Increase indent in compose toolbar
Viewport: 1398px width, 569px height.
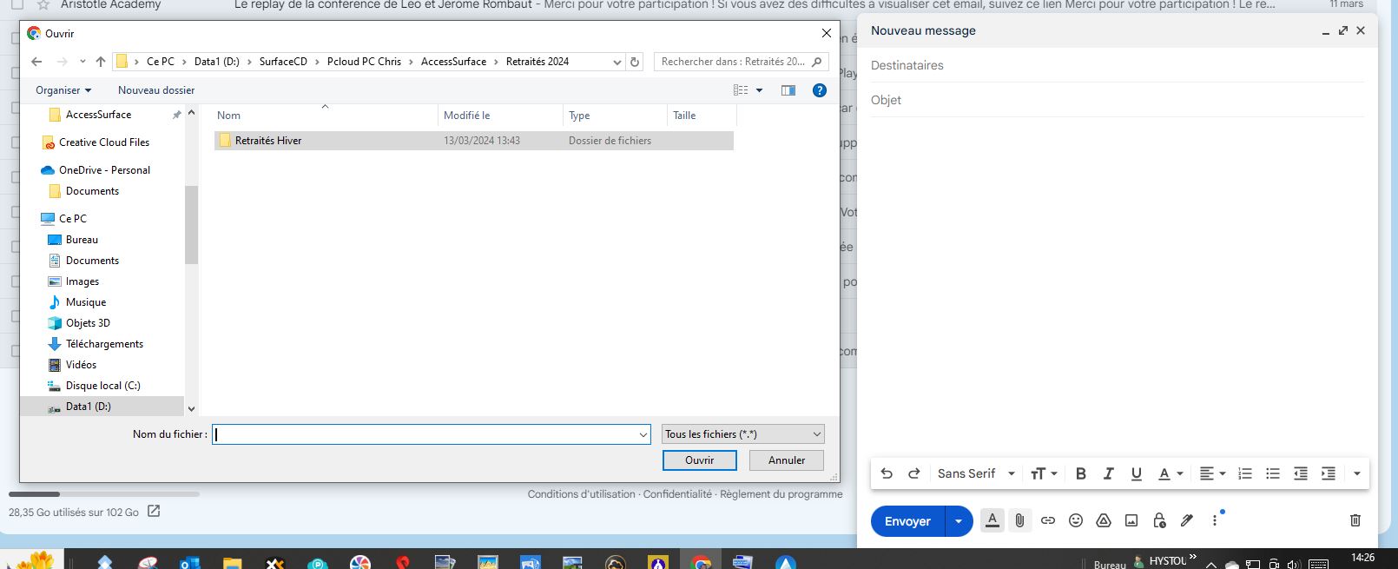tap(1329, 473)
